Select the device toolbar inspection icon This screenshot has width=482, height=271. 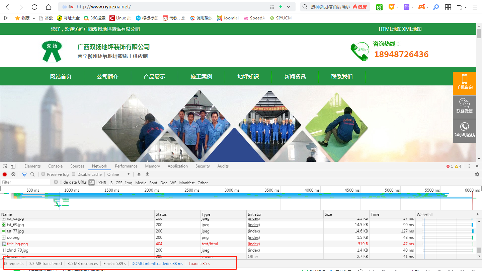pyautogui.click(x=13, y=166)
